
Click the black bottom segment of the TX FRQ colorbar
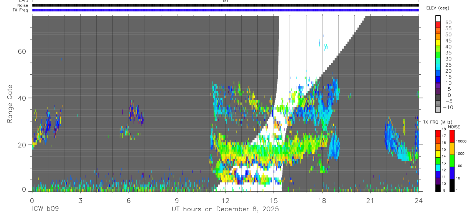pos(438,187)
